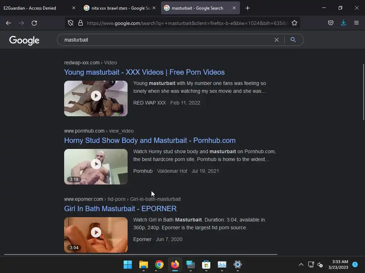Save page to Pocket
This screenshot has width=365, height=273.
point(331,23)
